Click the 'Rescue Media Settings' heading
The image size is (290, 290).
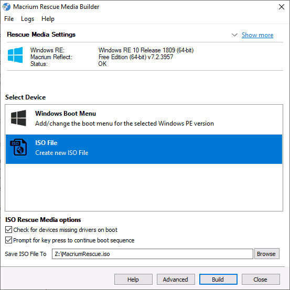41,35
